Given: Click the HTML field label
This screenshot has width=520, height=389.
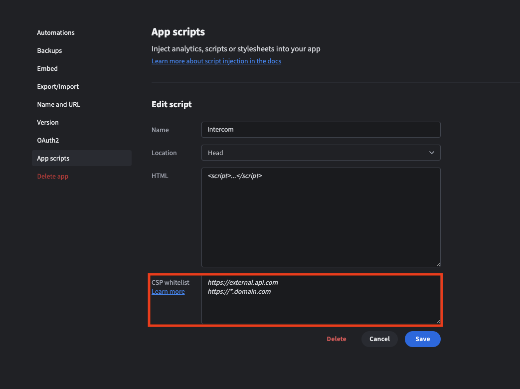Looking at the screenshot, I should tap(160, 176).
